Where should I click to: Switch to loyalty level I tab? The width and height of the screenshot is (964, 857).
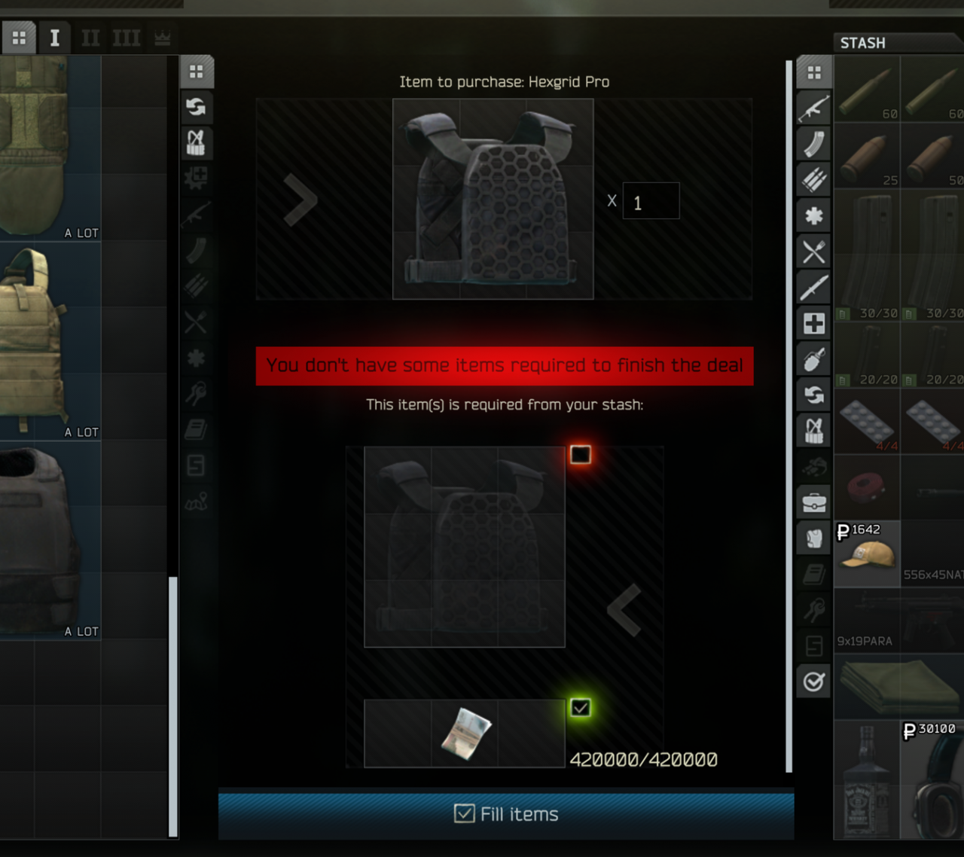pyautogui.click(x=55, y=38)
